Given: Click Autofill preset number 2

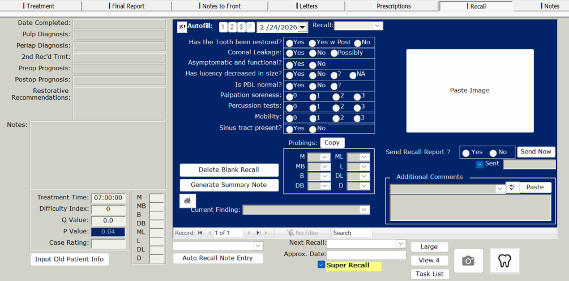Looking at the screenshot, I should point(233,27).
